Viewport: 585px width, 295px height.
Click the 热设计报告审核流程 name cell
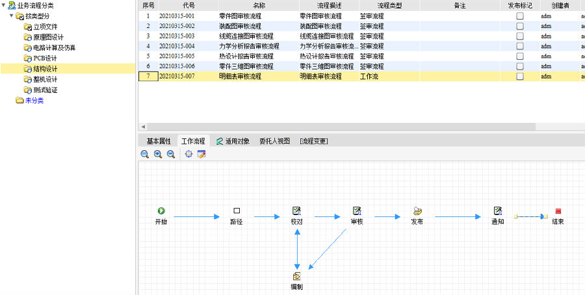click(x=259, y=57)
